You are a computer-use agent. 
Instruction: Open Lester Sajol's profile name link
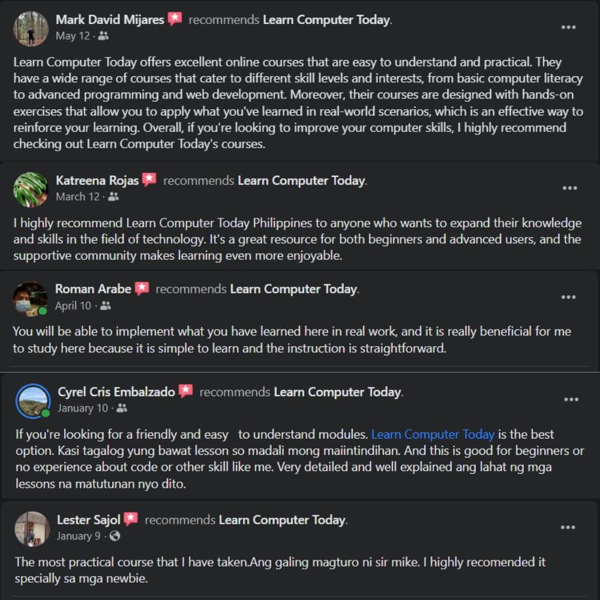(x=89, y=520)
